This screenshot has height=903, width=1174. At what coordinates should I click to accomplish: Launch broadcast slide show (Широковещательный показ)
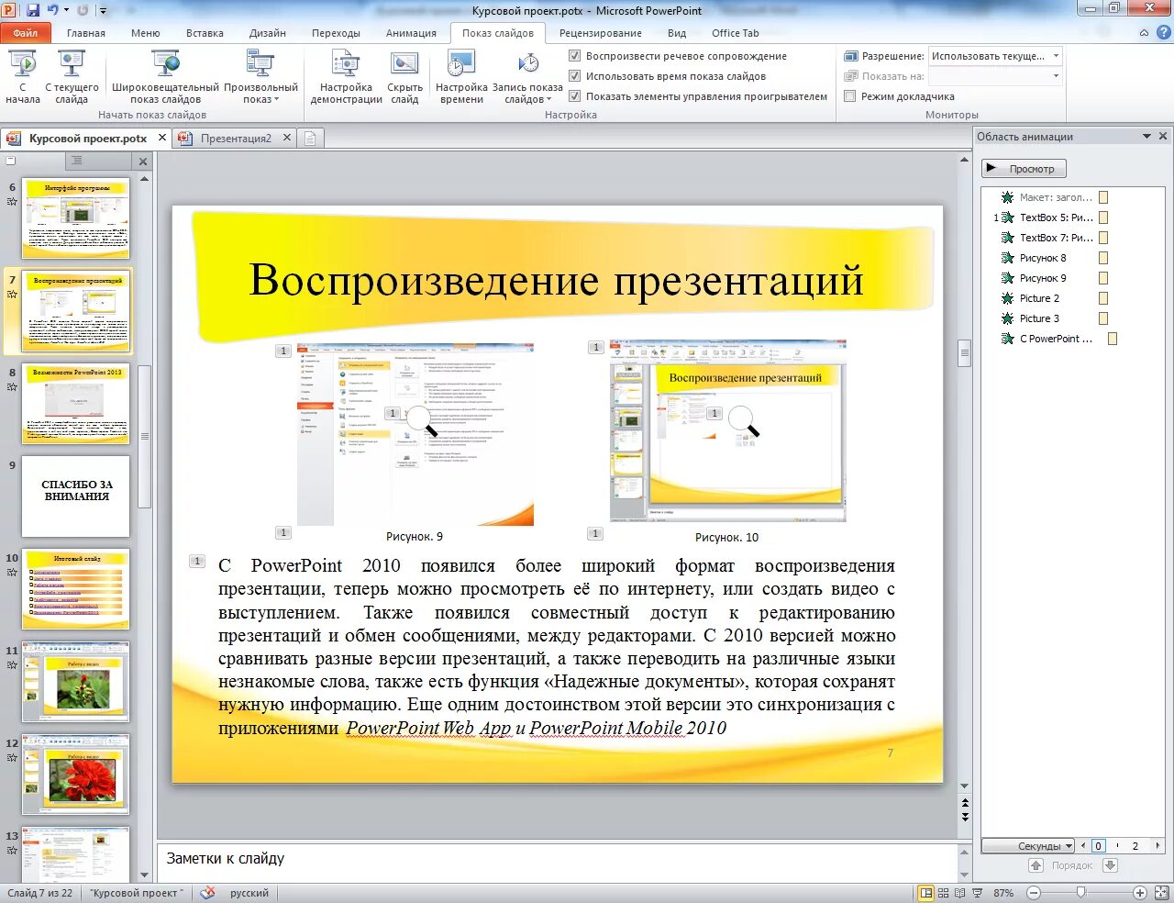tap(165, 78)
